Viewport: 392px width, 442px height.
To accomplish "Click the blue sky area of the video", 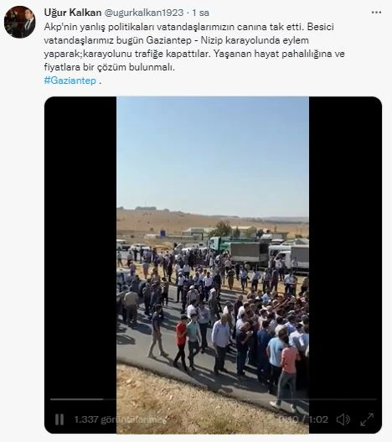I will 213,152.
